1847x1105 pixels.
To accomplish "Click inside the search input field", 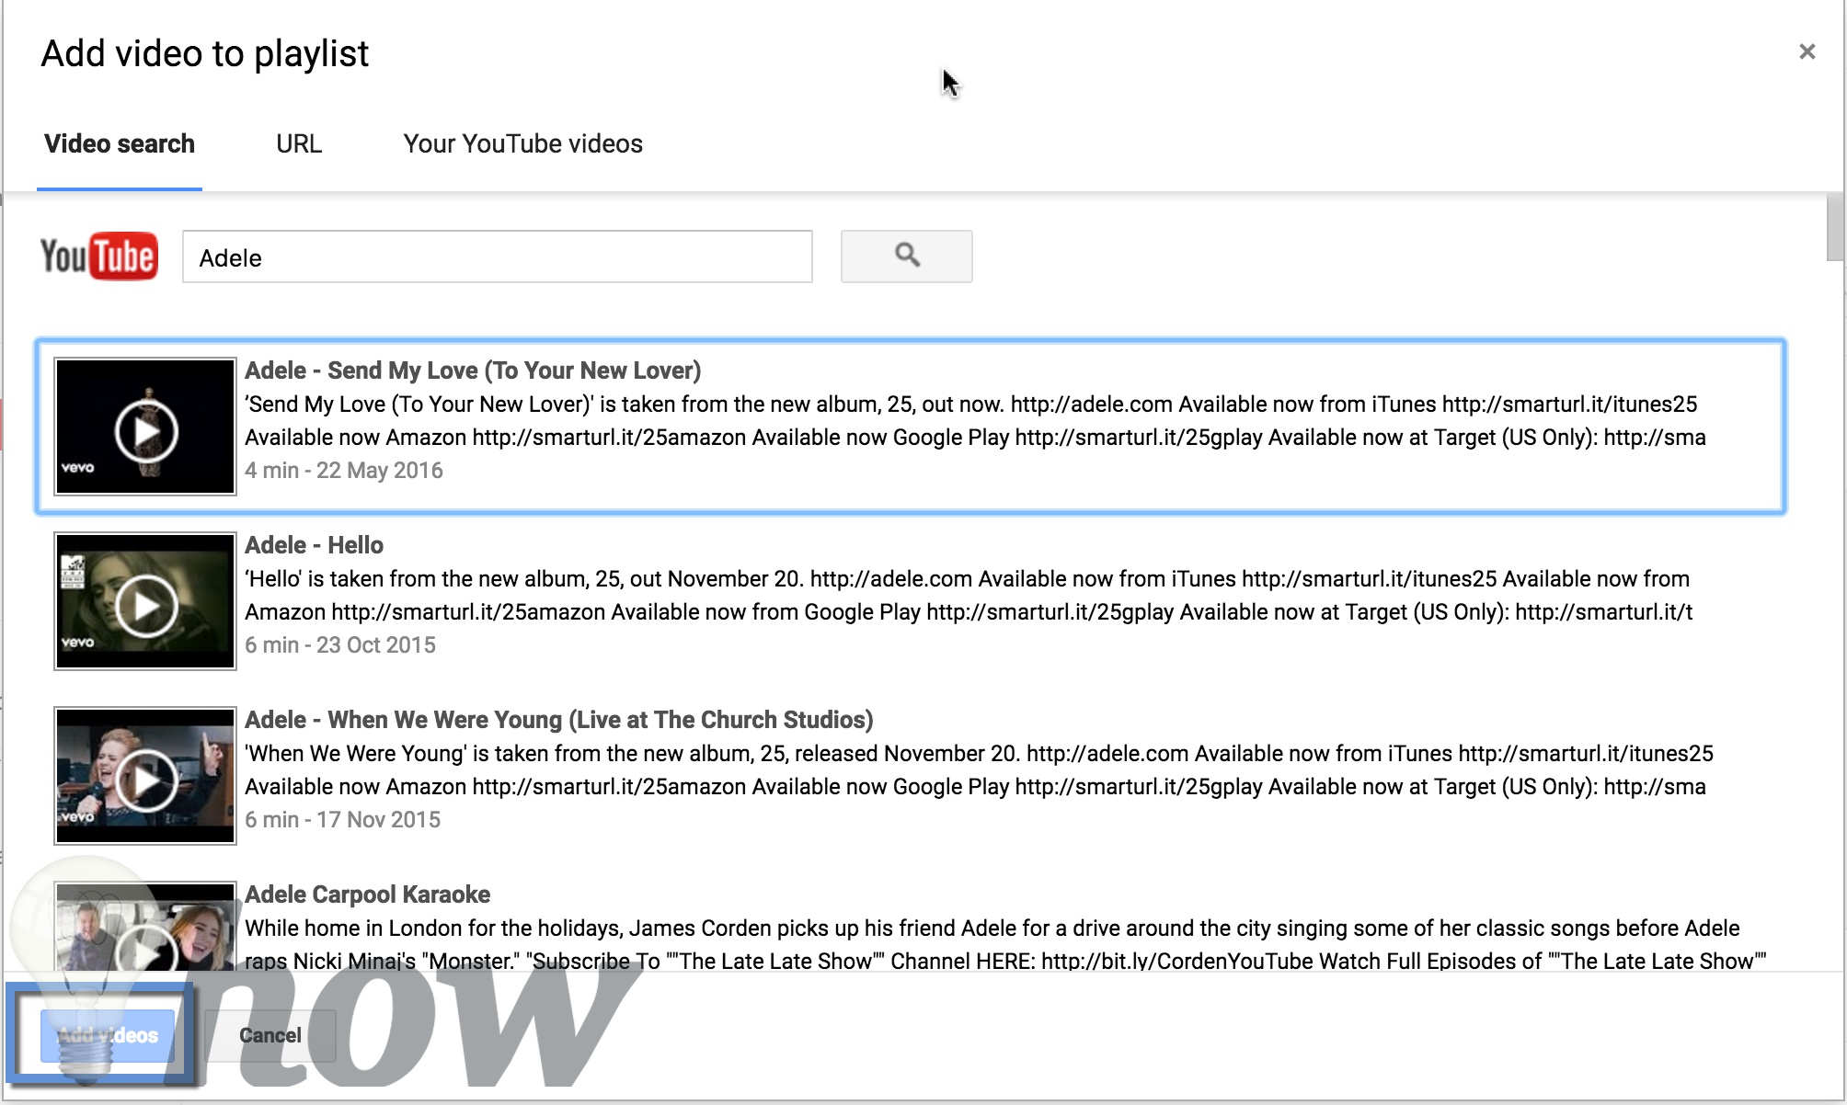I will point(498,256).
